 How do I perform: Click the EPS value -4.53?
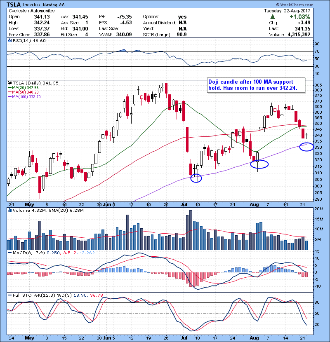[126, 23]
